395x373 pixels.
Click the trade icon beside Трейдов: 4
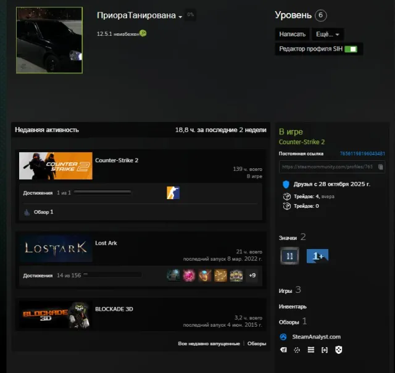pyautogui.click(x=286, y=196)
